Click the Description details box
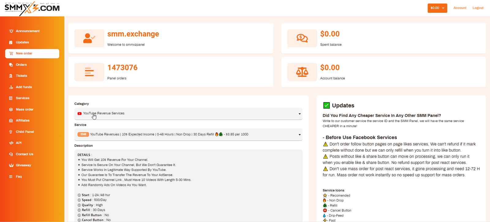Screen dimensions: 490x222 (188, 186)
